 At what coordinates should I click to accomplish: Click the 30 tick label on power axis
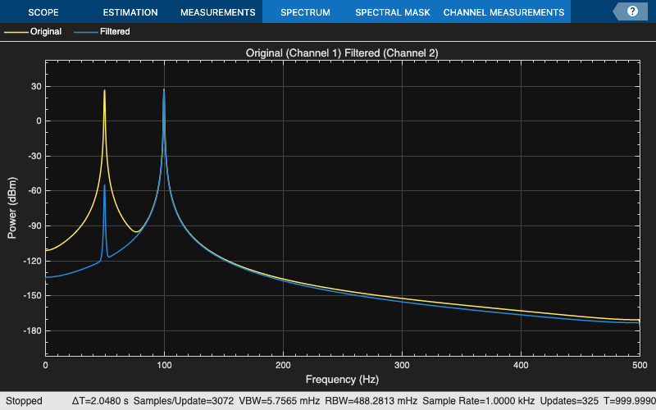(x=36, y=87)
